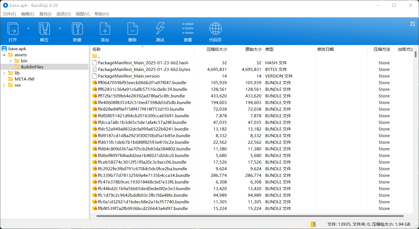Screen dimensions: 419x229
Task: Click the icon of ffc339b77d78132569a4e7135b4cca34.bundle
Action: tap(95, 175)
